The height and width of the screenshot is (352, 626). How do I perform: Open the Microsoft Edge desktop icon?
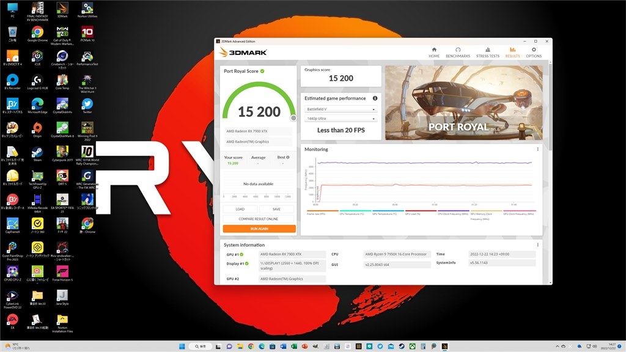[37, 106]
